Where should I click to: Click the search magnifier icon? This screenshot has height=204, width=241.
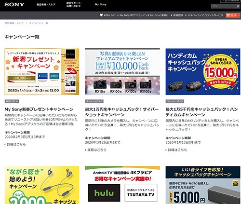point(238,6)
